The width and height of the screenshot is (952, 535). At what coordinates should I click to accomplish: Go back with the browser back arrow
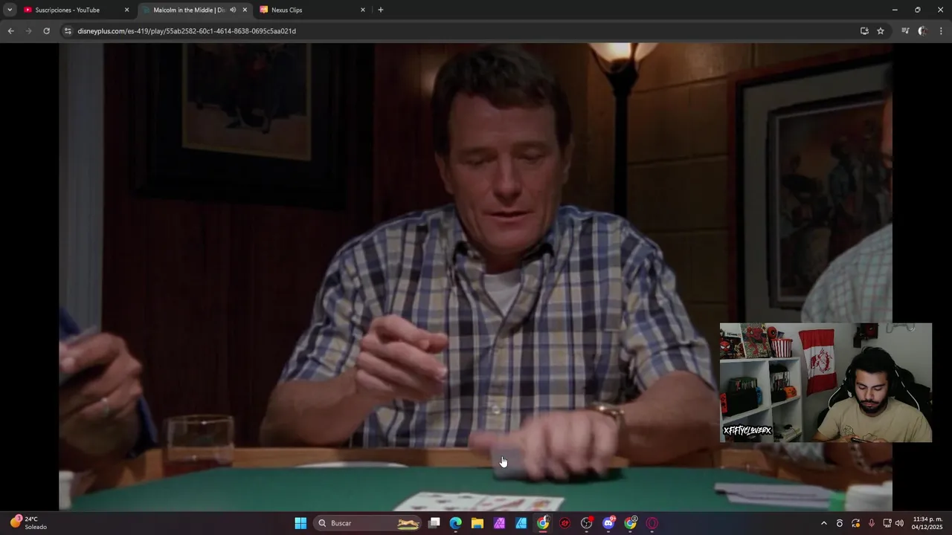[x=10, y=31]
